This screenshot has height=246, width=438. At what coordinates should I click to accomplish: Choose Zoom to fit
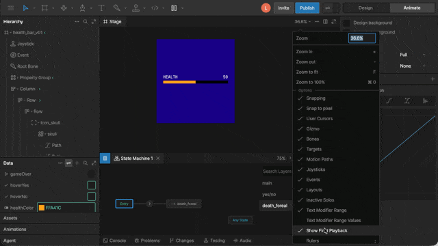(x=336, y=72)
